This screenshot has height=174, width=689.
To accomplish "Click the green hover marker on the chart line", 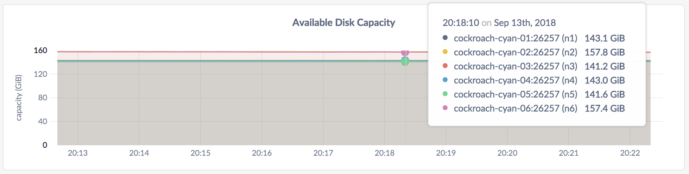I will click(405, 61).
